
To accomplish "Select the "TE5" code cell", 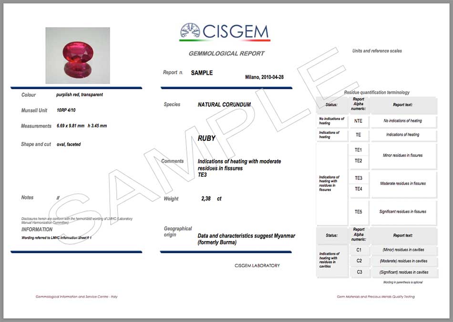I will point(358,212).
